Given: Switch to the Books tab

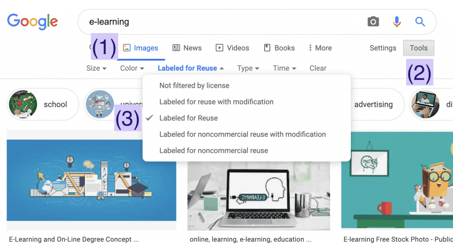Looking at the screenshot, I should pyautogui.click(x=279, y=48).
